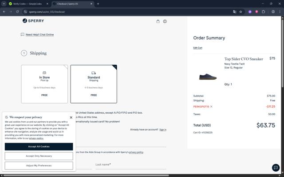Click Edit Cart link
284x177 pixels.
coord(197,48)
